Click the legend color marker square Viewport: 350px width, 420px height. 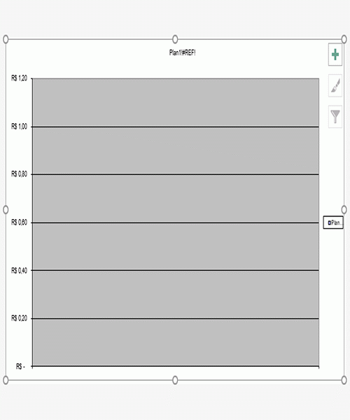click(330, 223)
